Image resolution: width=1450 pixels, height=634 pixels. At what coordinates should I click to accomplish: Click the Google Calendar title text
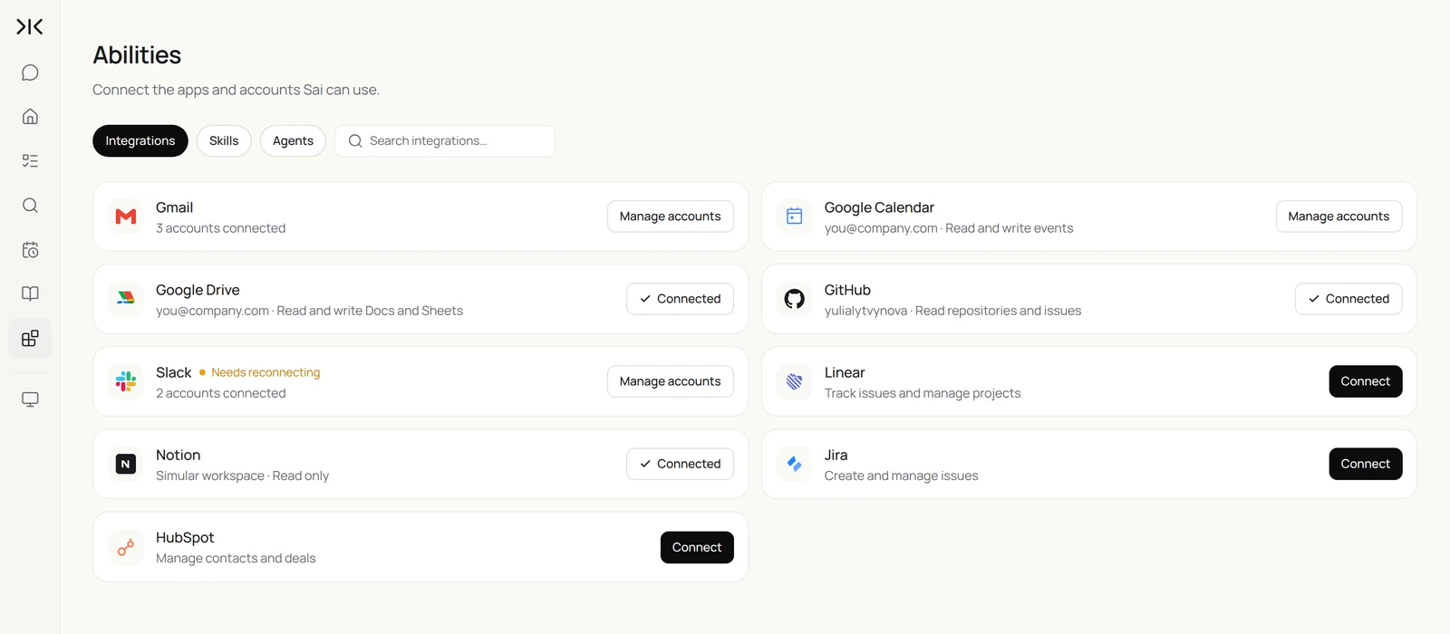pos(879,207)
